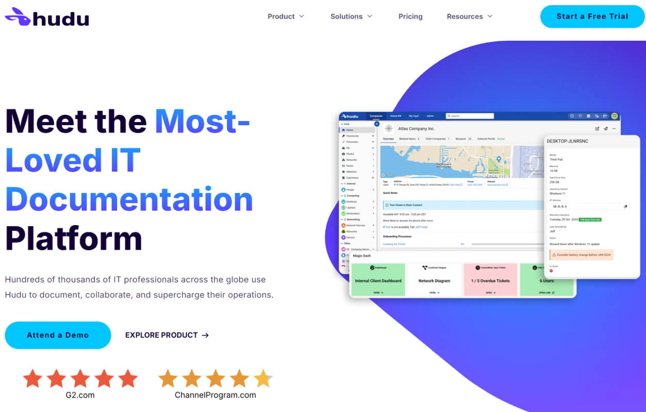Switch to the Related Items tab

pyautogui.click(x=409, y=139)
